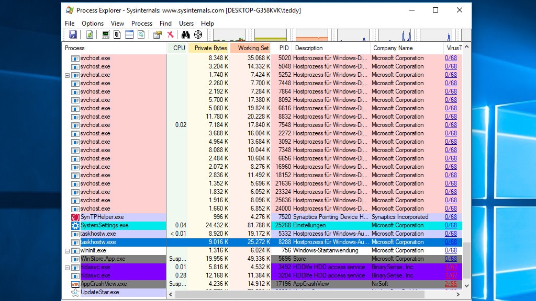Open VirusTotal 0/68 link for SynTPHelper.exe
The height and width of the screenshot is (301, 536).
coord(451,217)
